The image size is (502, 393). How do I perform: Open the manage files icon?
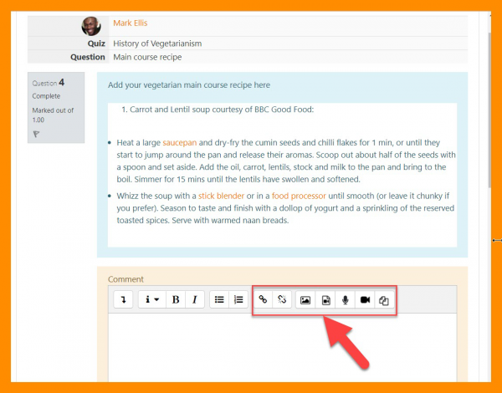384,299
